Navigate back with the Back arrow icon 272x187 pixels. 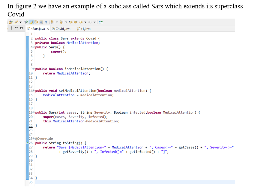click(80, 22)
